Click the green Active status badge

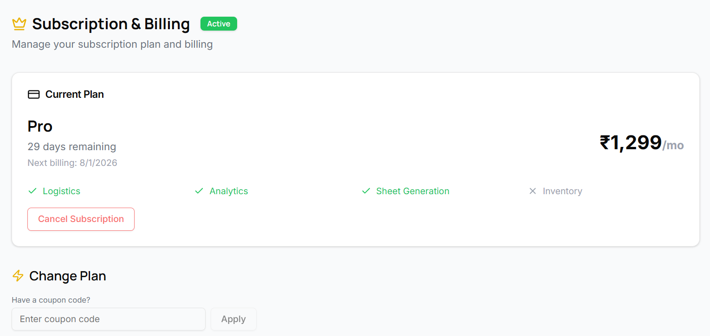[219, 24]
